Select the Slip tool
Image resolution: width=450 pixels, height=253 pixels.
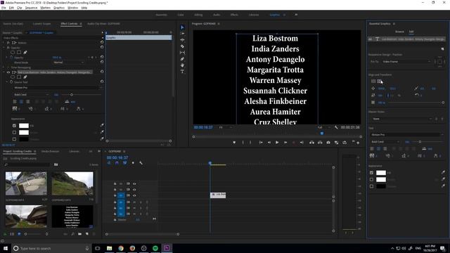(182, 53)
